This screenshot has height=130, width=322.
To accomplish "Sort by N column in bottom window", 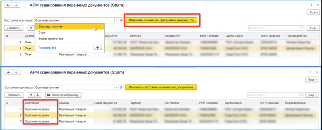I will 14,103.
